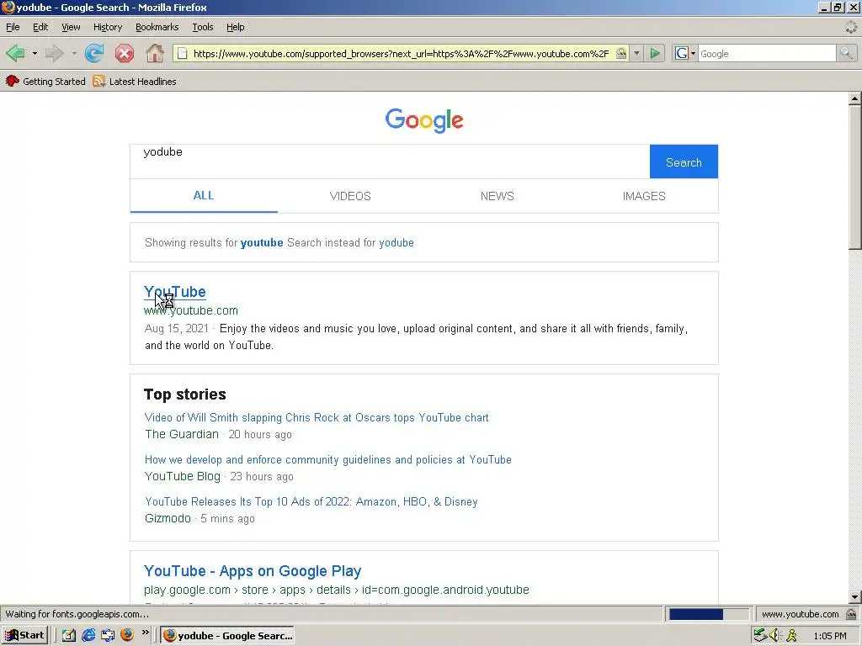The height and width of the screenshot is (646, 862).
Task: Launch Firefox from Quick Launch
Action: coord(127,635)
